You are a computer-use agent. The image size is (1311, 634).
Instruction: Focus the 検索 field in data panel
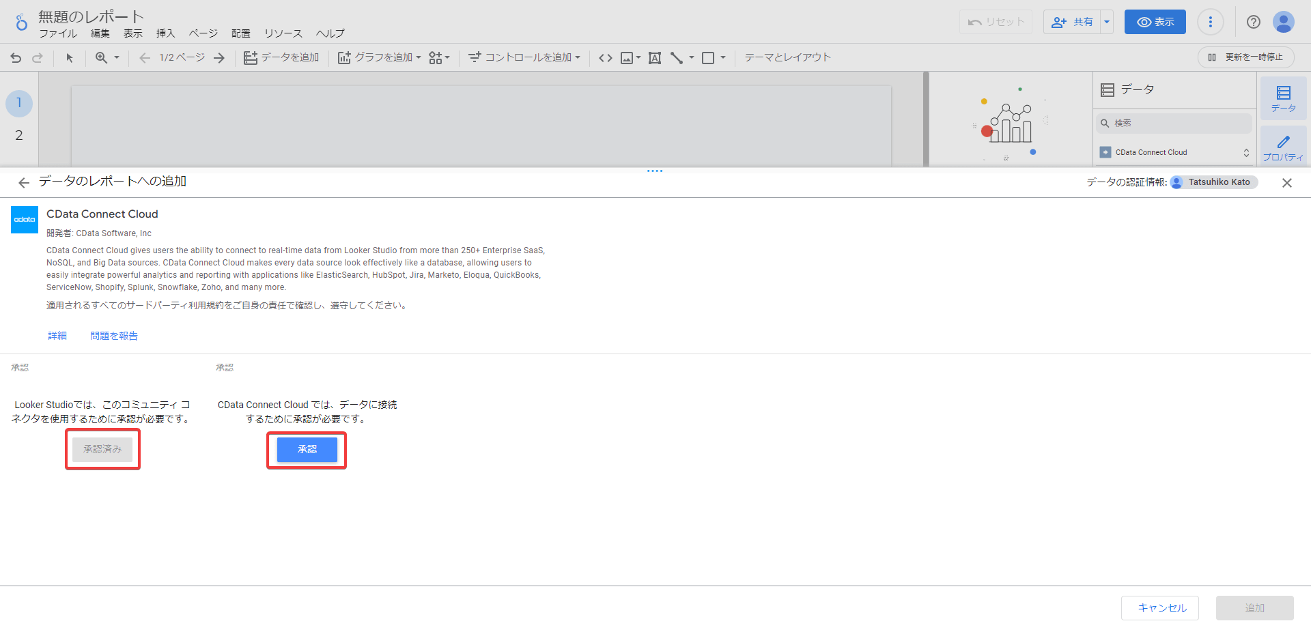(x=1174, y=124)
